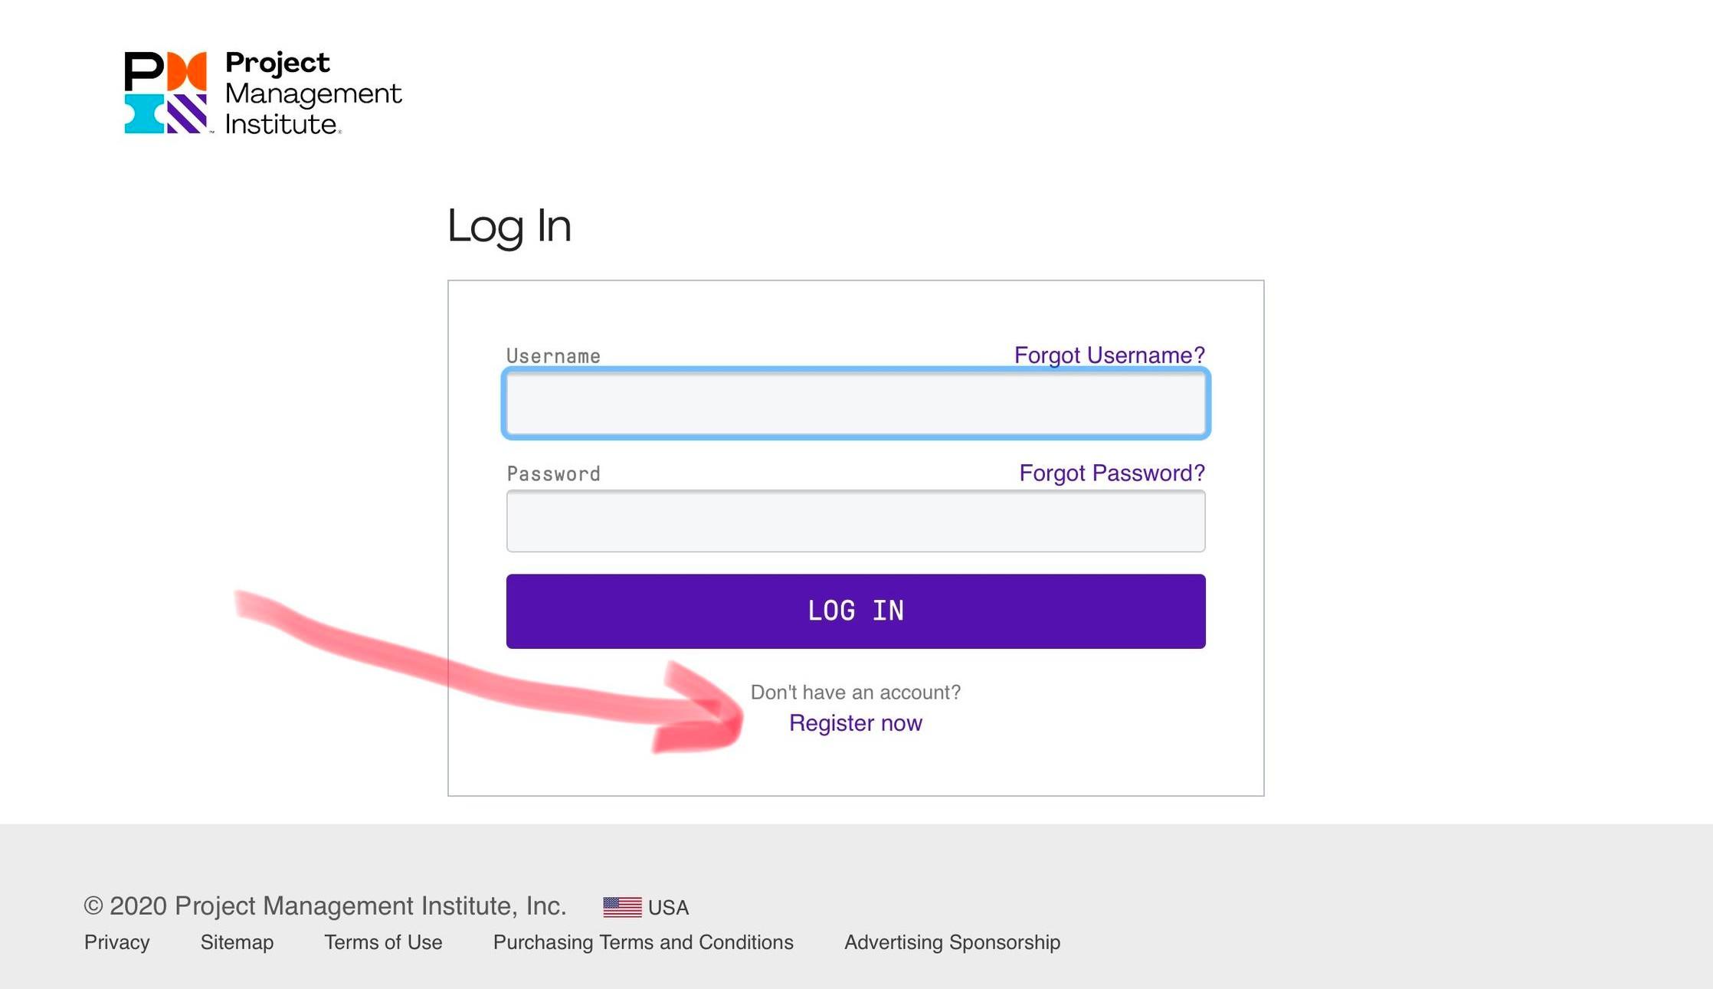Viewport: 1713px width, 989px height.
Task: Click the Password field label
Action: 553,474
